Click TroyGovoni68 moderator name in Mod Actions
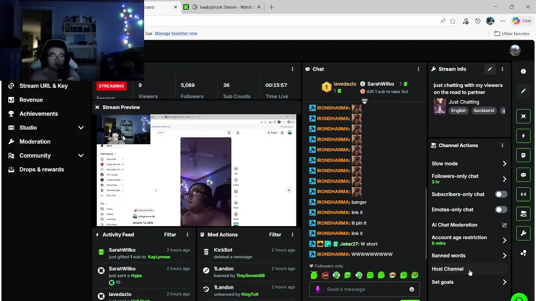The width and height of the screenshot is (536, 301). [x=250, y=276]
